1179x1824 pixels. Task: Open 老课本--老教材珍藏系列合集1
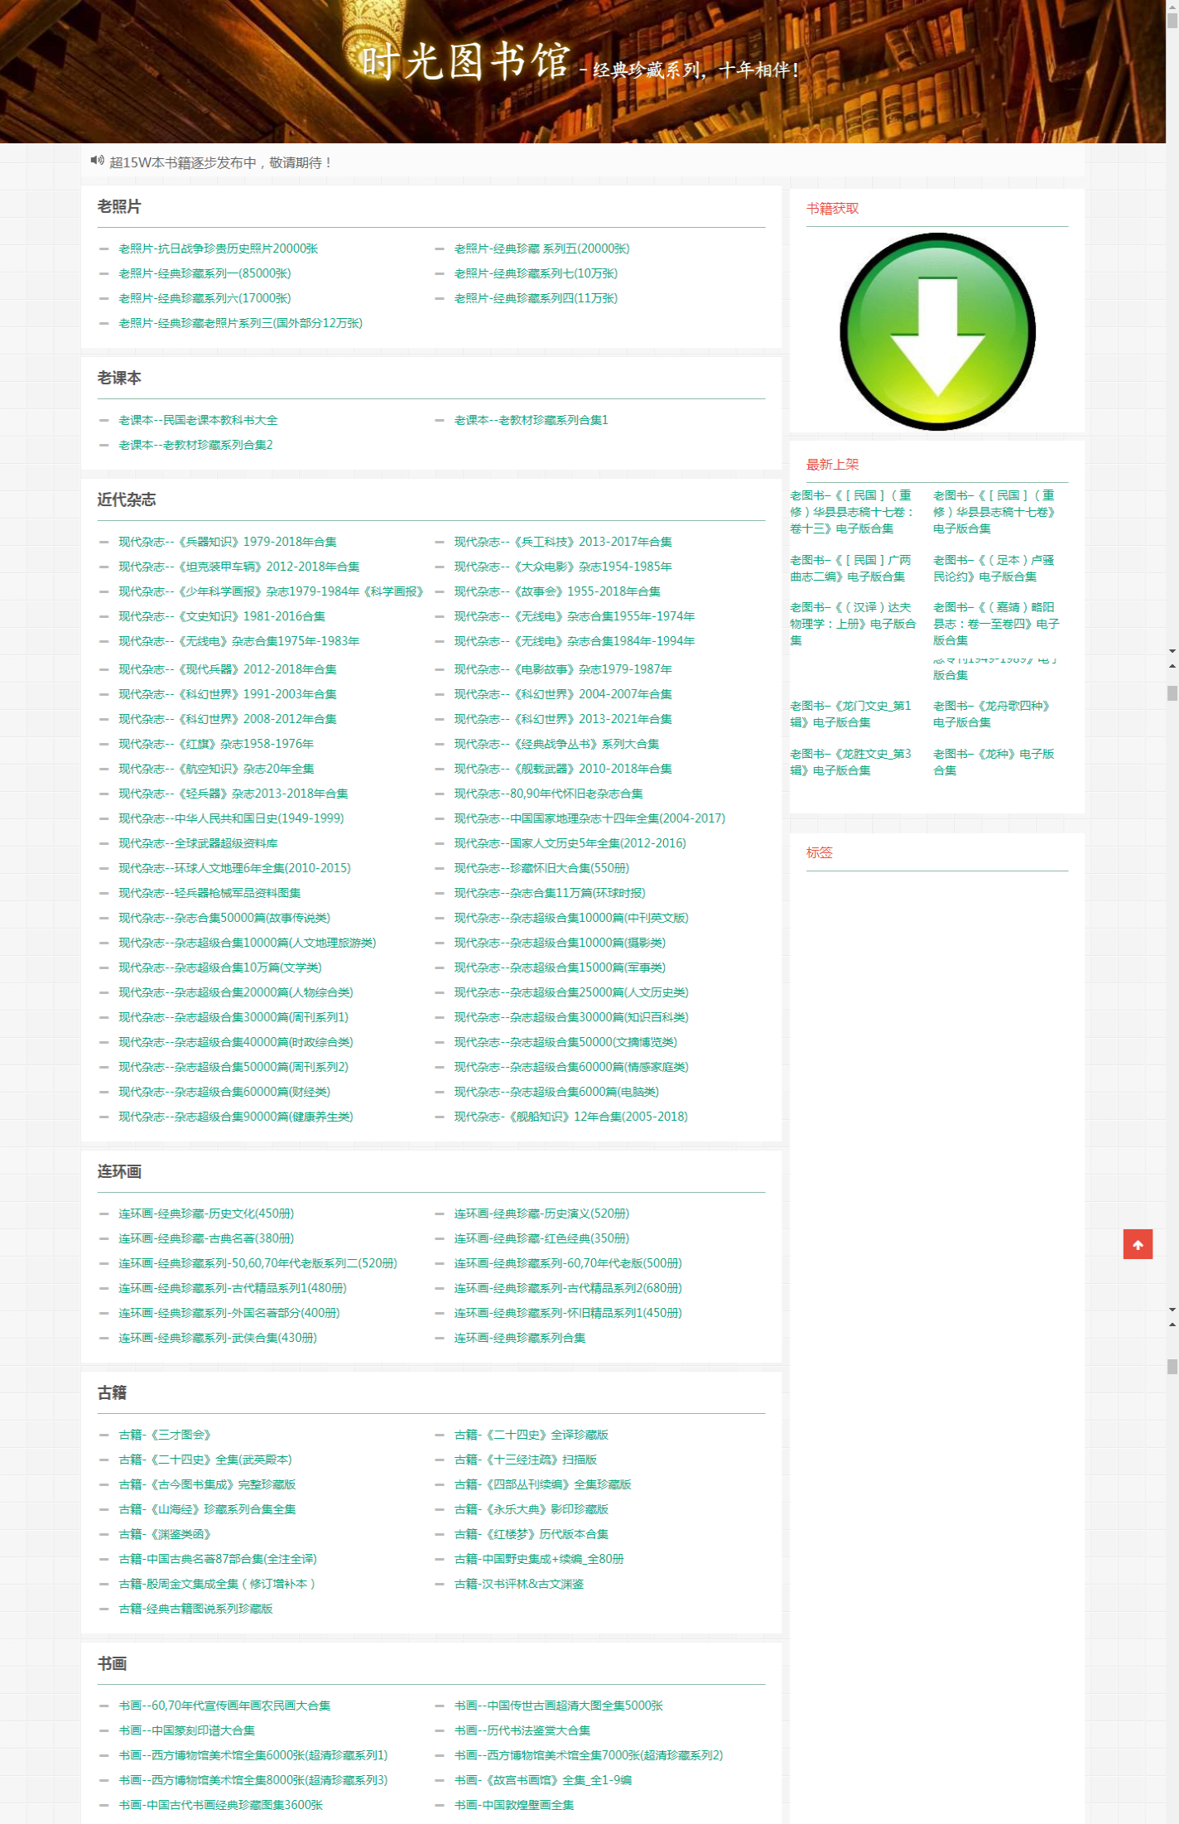[x=531, y=420]
